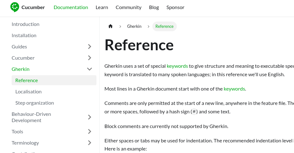Select Tools label in sidebar
Image resolution: width=294 pixels, height=153 pixels.
[17, 131]
